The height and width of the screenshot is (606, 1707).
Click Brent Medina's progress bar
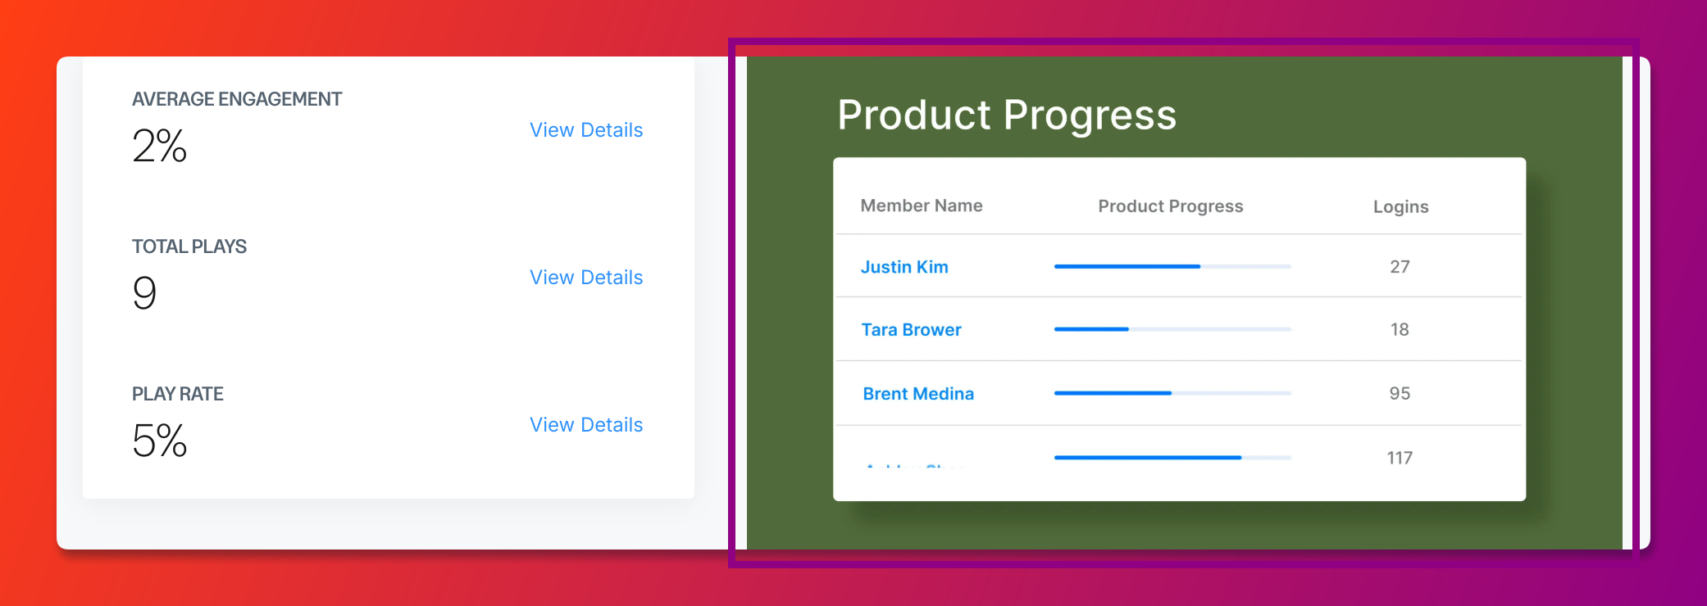pos(1172,393)
